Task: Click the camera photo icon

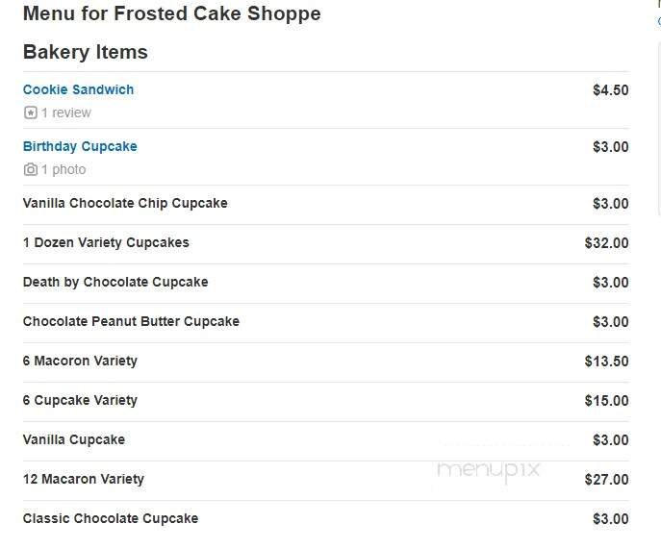Action: (x=30, y=169)
